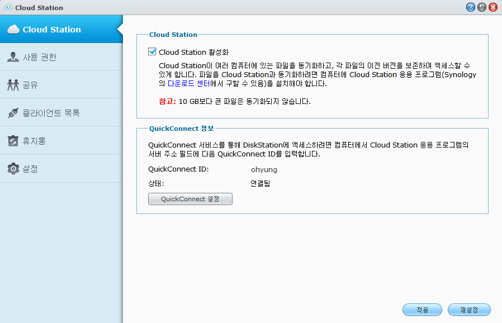This screenshot has height=323, width=502.
Task: Select the 설정 section
Action: click(x=61, y=169)
